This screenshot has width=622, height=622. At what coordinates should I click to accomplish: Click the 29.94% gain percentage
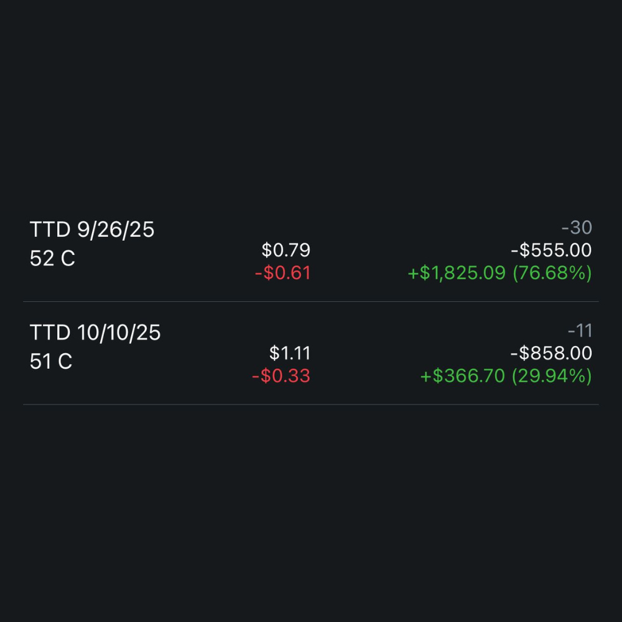[x=552, y=376]
